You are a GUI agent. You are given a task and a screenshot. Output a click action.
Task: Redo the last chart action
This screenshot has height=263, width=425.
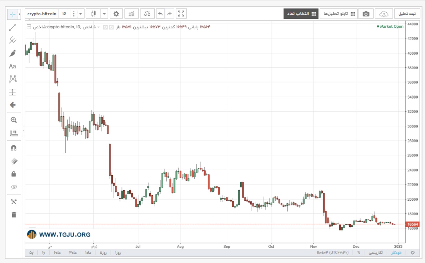170,14
